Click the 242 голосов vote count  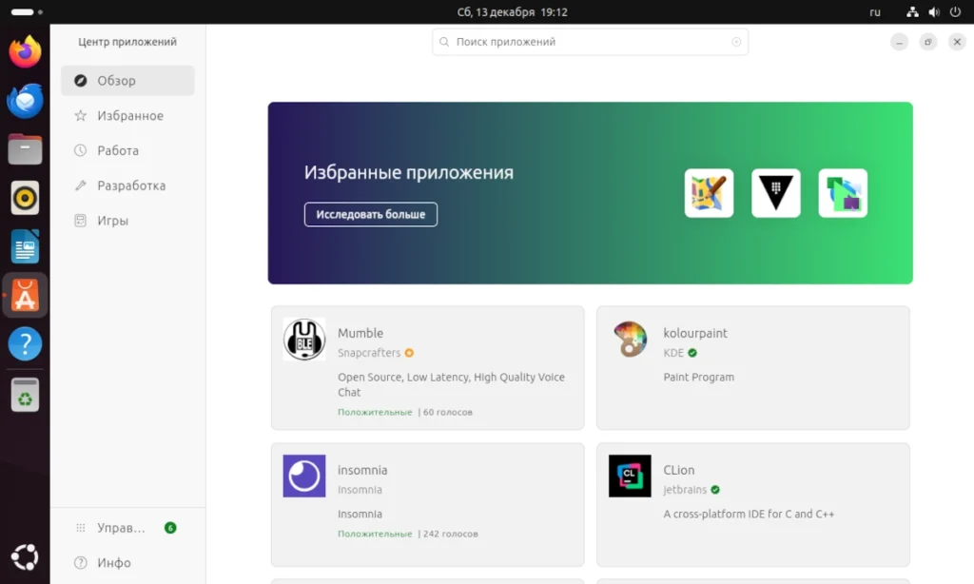[450, 534]
